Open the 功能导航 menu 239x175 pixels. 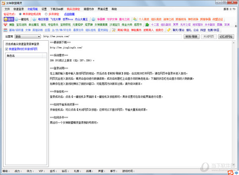pos(33,9)
